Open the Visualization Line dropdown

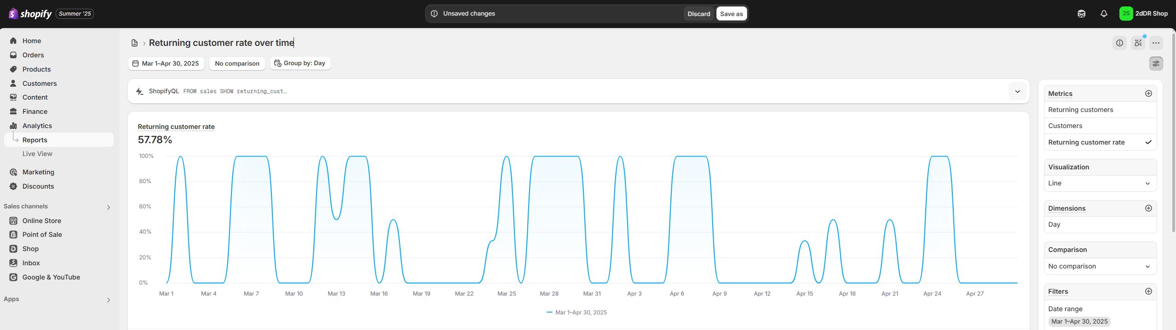click(1100, 183)
